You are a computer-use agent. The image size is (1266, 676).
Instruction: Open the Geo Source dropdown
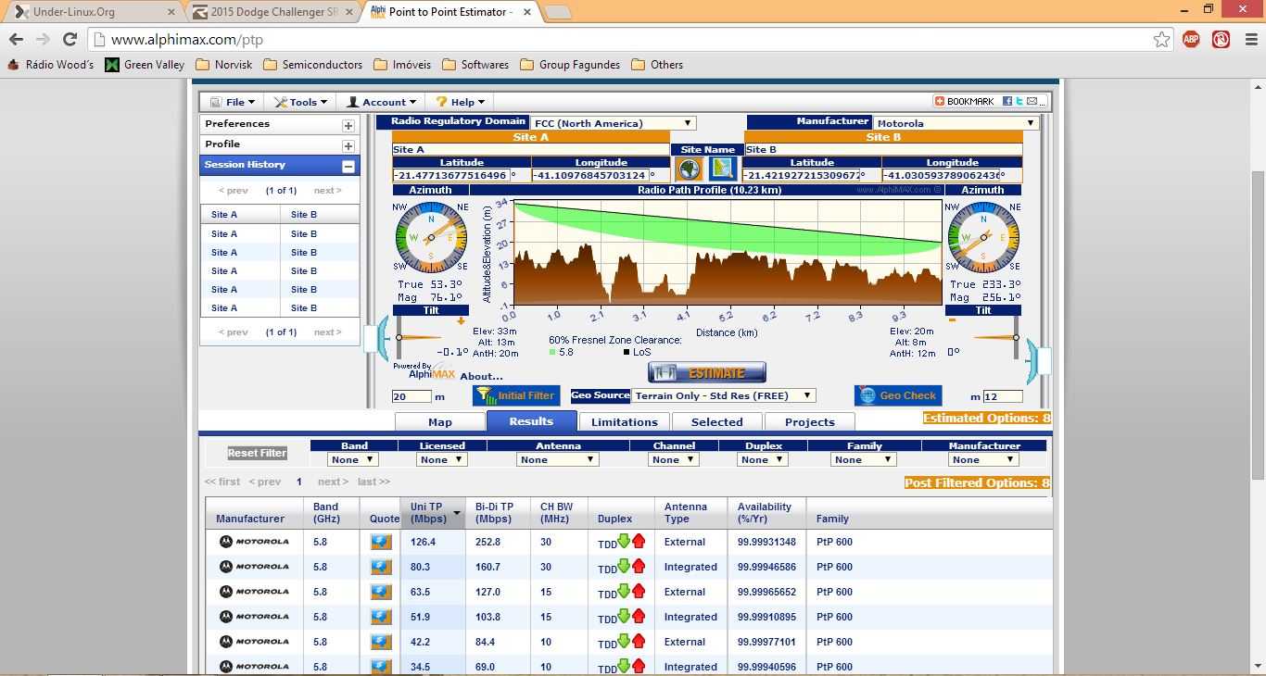(723, 395)
